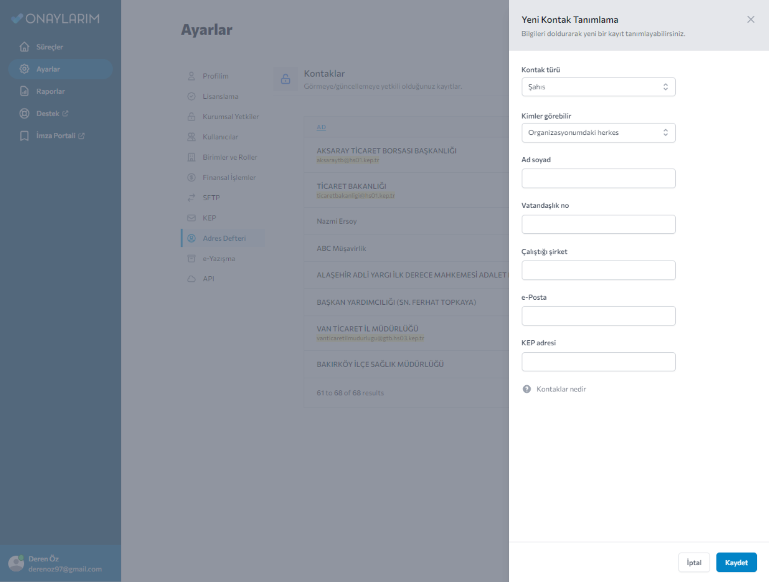Open the Kontaklar nedir help link

[x=561, y=389]
